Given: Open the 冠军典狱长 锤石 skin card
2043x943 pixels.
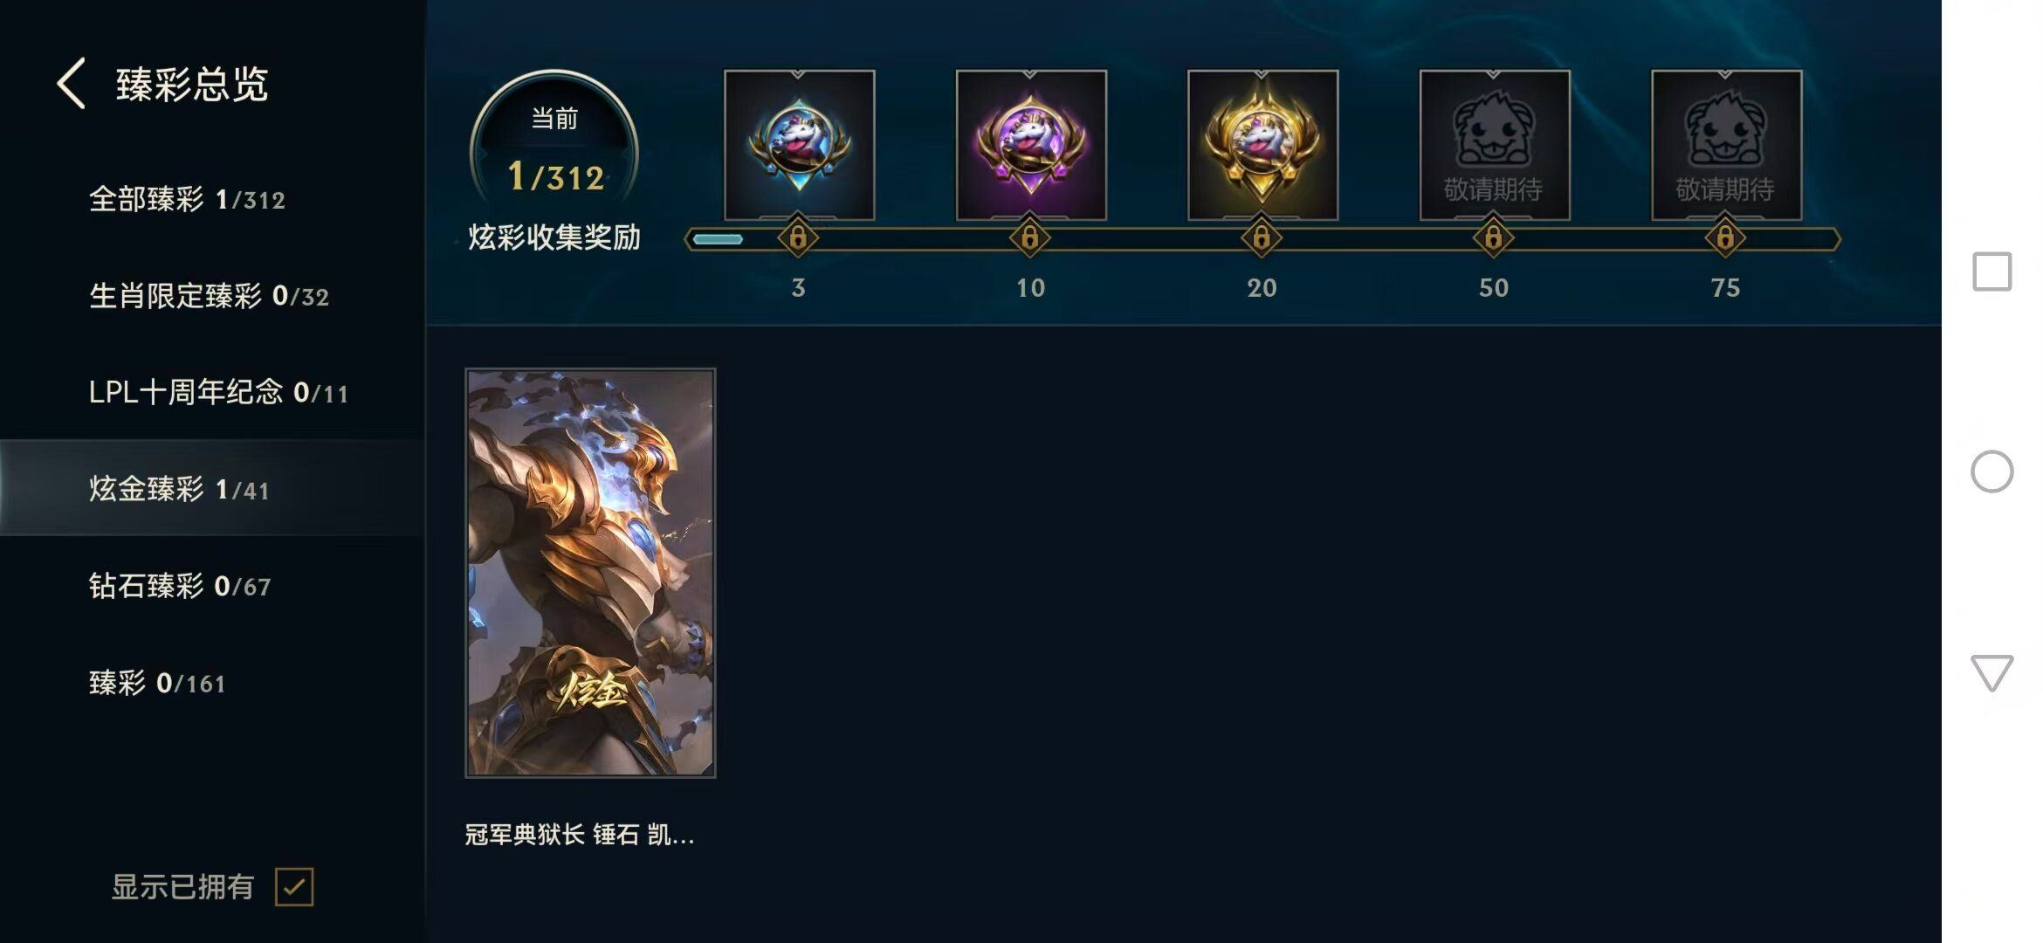Looking at the screenshot, I should (590, 573).
